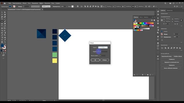This screenshot has height=103, width=184.
Task: Open stroke weight dropdown in Properties panel
Action: (179, 34)
